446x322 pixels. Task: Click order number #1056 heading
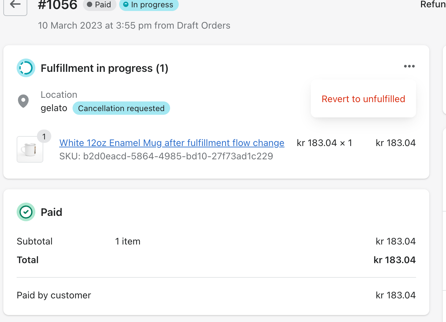click(x=58, y=5)
